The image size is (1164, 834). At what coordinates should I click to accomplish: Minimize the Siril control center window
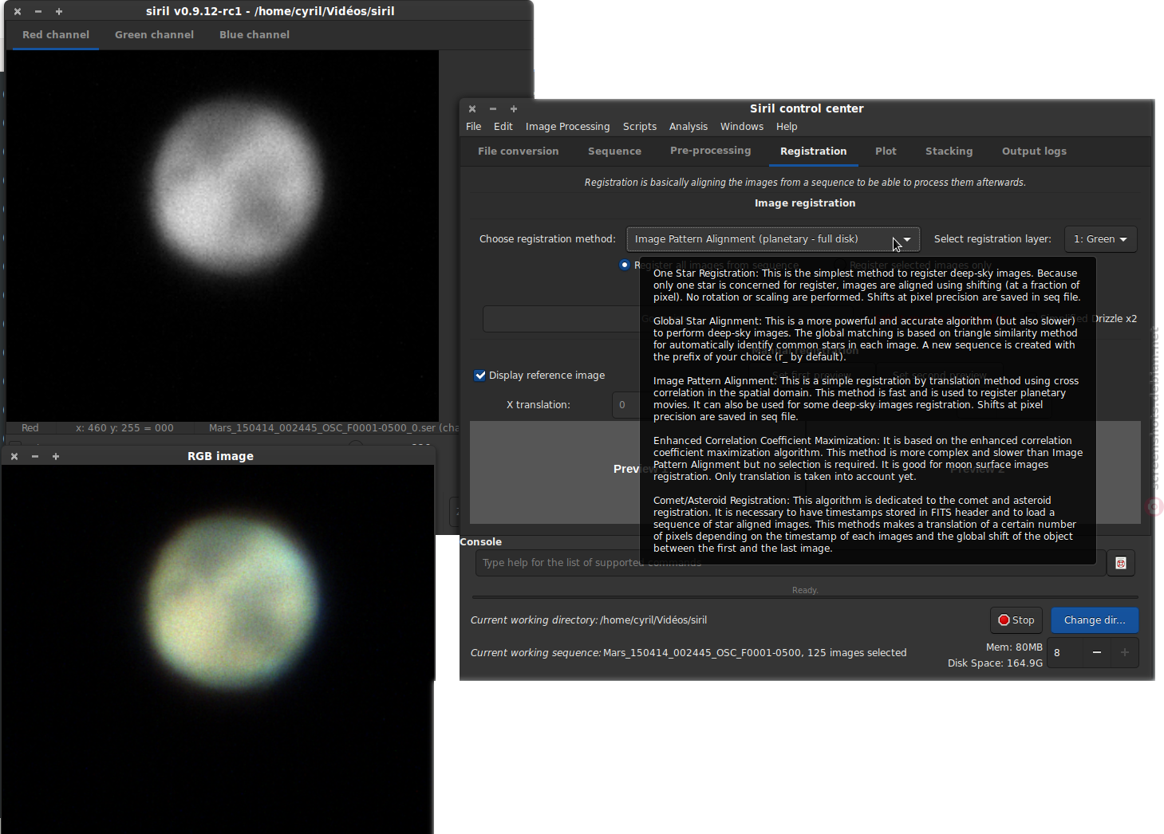493,109
